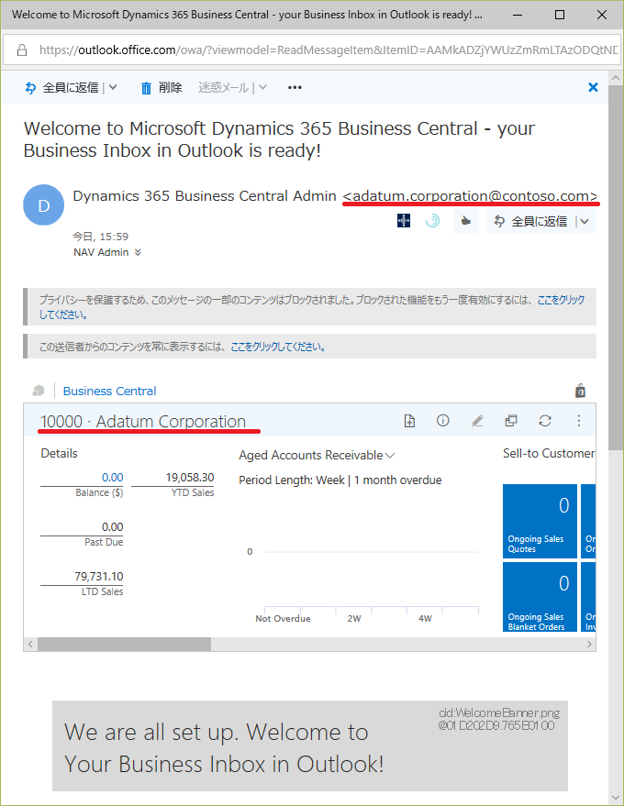The image size is (624, 806).
Task: Click the Period Length Week chart caption
Action: tap(340, 480)
